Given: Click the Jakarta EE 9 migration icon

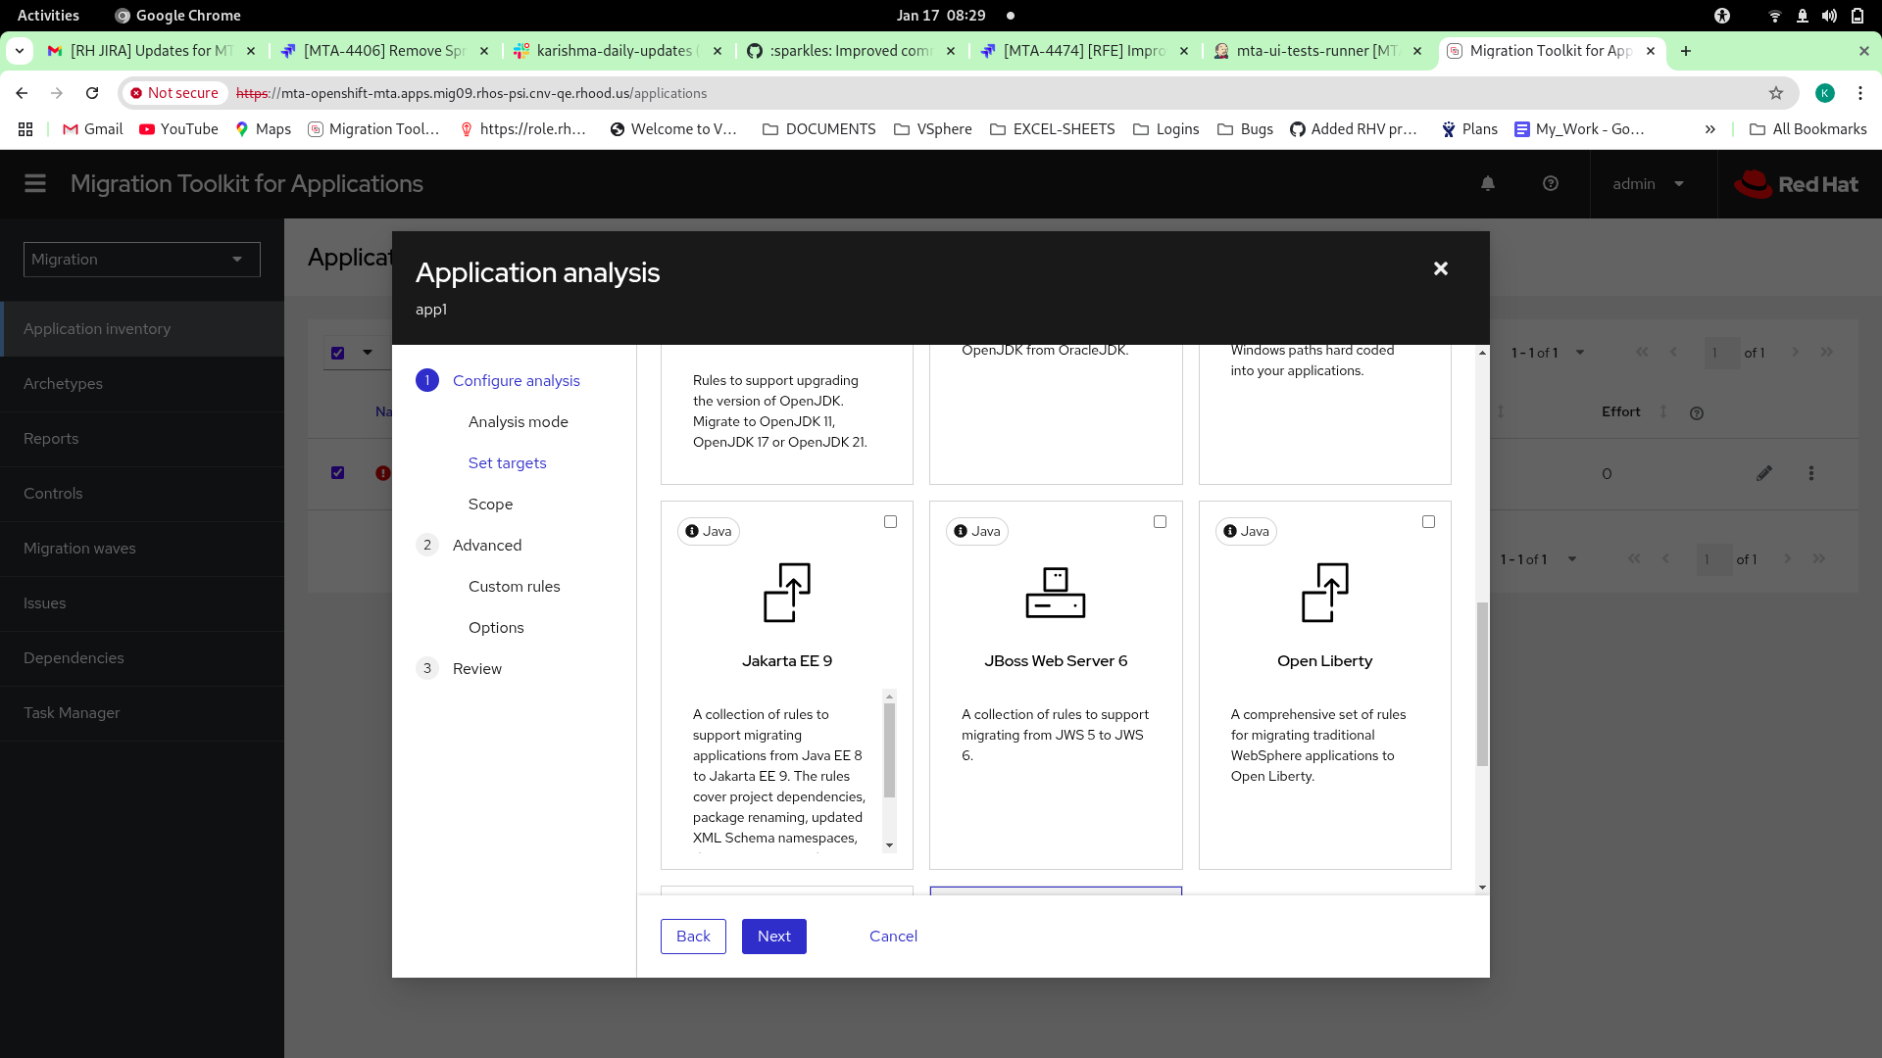Looking at the screenshot, I should (787, 593).
